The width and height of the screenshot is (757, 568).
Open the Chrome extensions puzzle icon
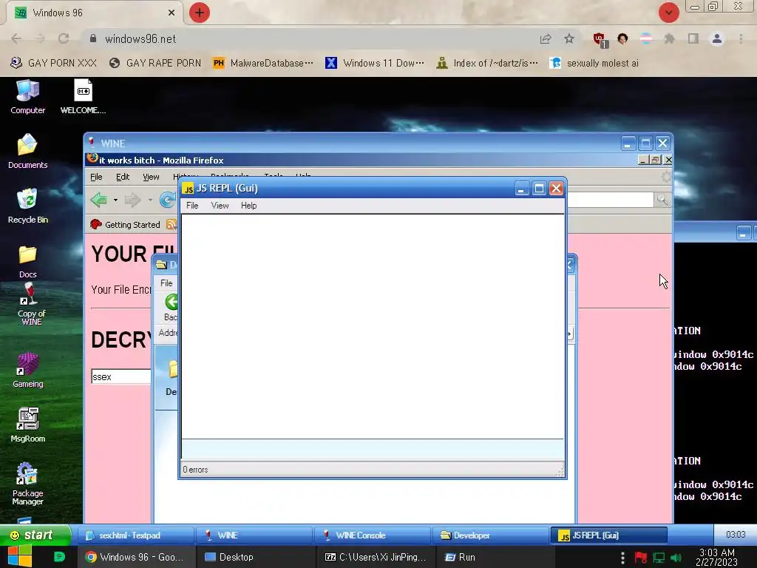[669, 38]
